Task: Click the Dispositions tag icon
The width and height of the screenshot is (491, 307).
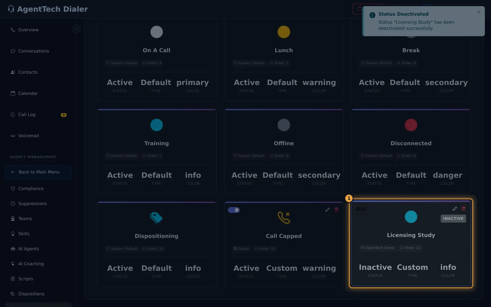Action: point(13,294)
